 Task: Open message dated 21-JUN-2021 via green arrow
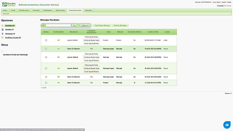coord(59,83)
